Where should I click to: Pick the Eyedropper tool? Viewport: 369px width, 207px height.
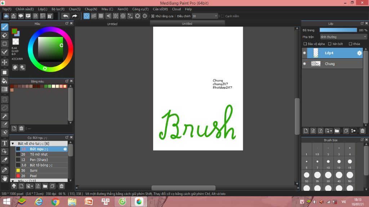[x=5, y=170]
